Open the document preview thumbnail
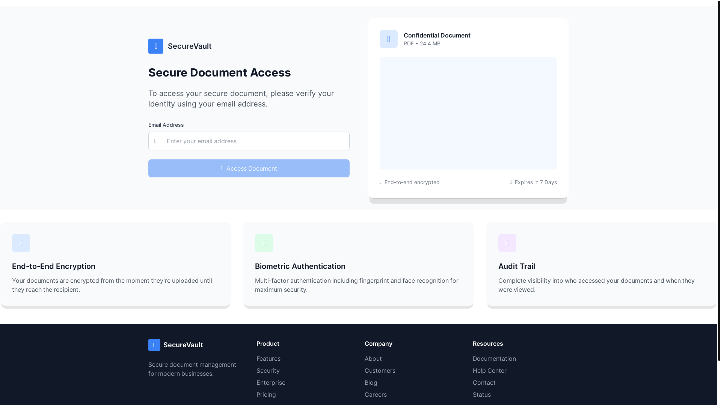This screenshot has height=405, width=721. (x=468, y=113)
